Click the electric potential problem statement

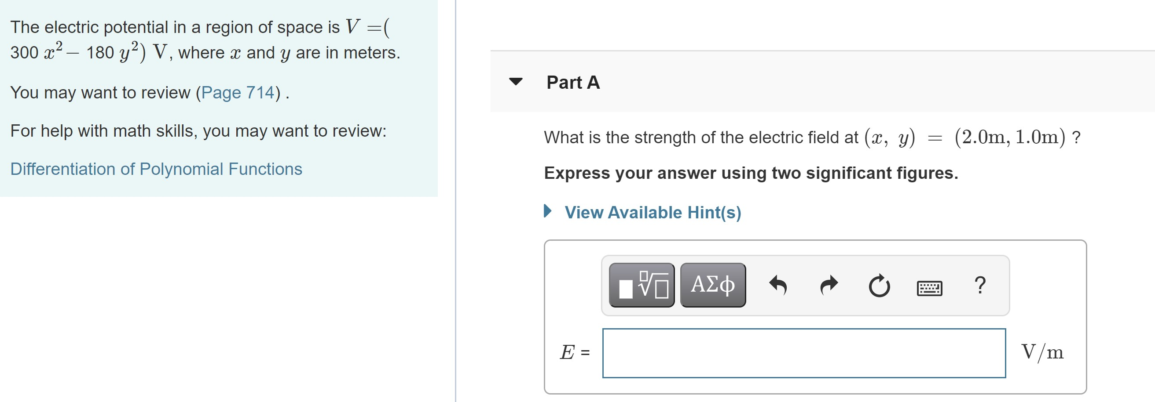pos(205,40)
